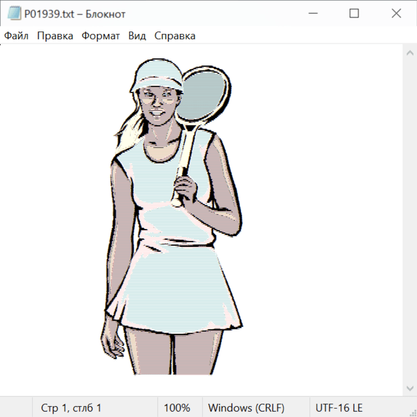Open the Формат menu

tap(101, 36)
